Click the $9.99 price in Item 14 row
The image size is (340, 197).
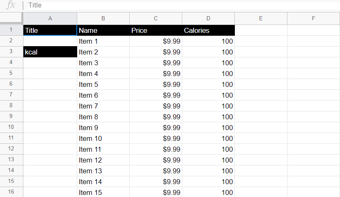click(156, 182)
